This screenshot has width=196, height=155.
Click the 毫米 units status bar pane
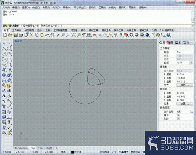[x=63, y=152]
